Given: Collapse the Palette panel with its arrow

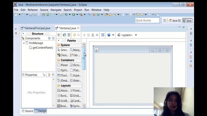Looking at the screenshot, I should click(x=59, y=41).
